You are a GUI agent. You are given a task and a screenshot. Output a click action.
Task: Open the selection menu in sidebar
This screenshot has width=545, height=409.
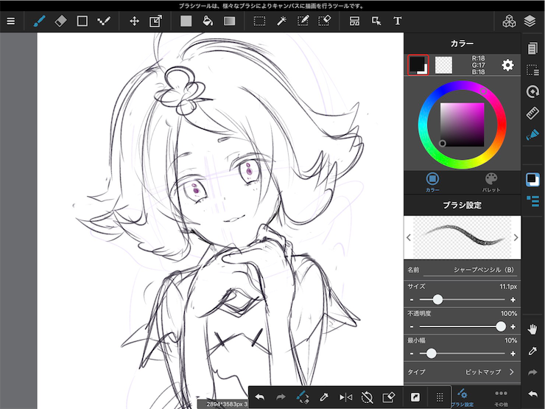[532, 70]
